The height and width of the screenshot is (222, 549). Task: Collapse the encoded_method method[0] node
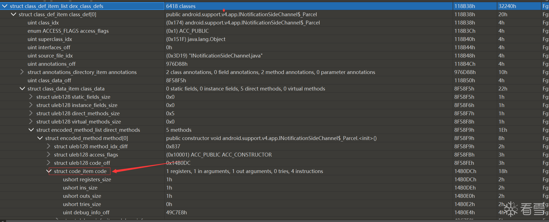[x=40, y=138]
